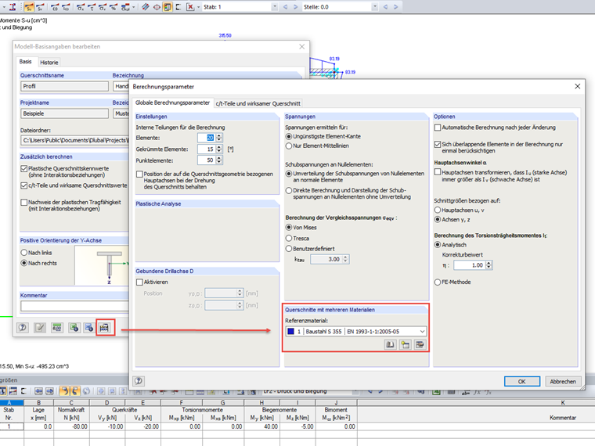595x446 pixels.
Task: Click previous Stab arrow in toolbar
Action: 285,7
